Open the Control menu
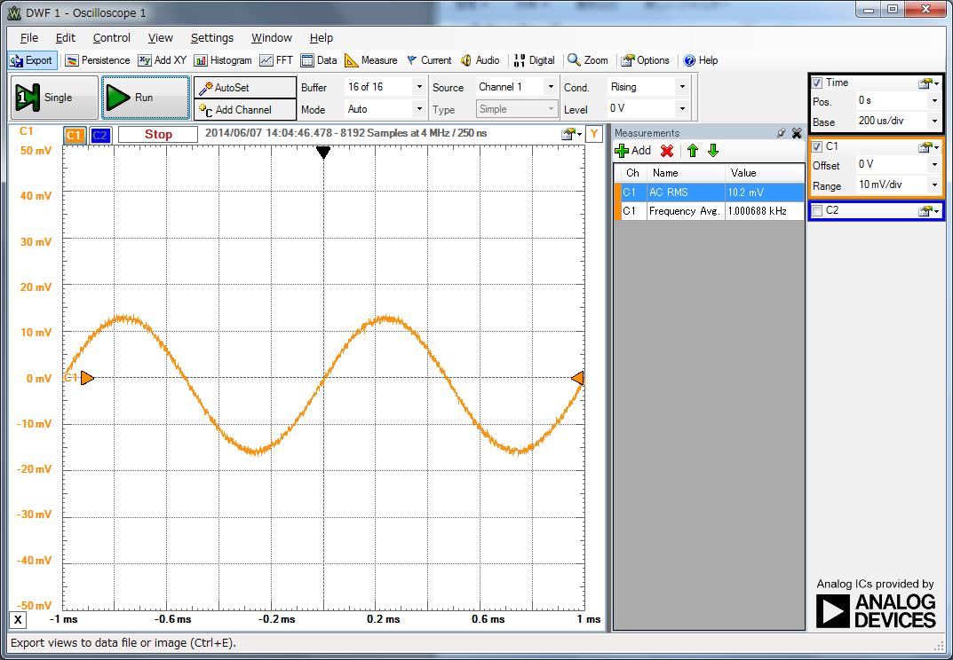The height and width of the screenshot is (660, 953). tap(112, 37)
